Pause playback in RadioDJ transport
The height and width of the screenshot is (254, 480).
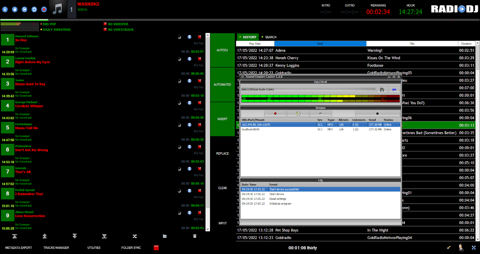tap(5, 10)
